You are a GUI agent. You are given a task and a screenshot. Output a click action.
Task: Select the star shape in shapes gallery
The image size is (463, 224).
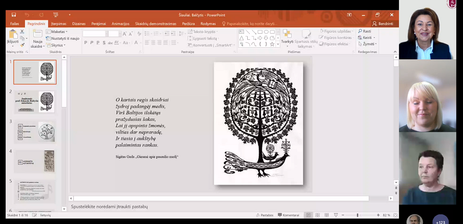pyautogui.click(x=272, y=44)
